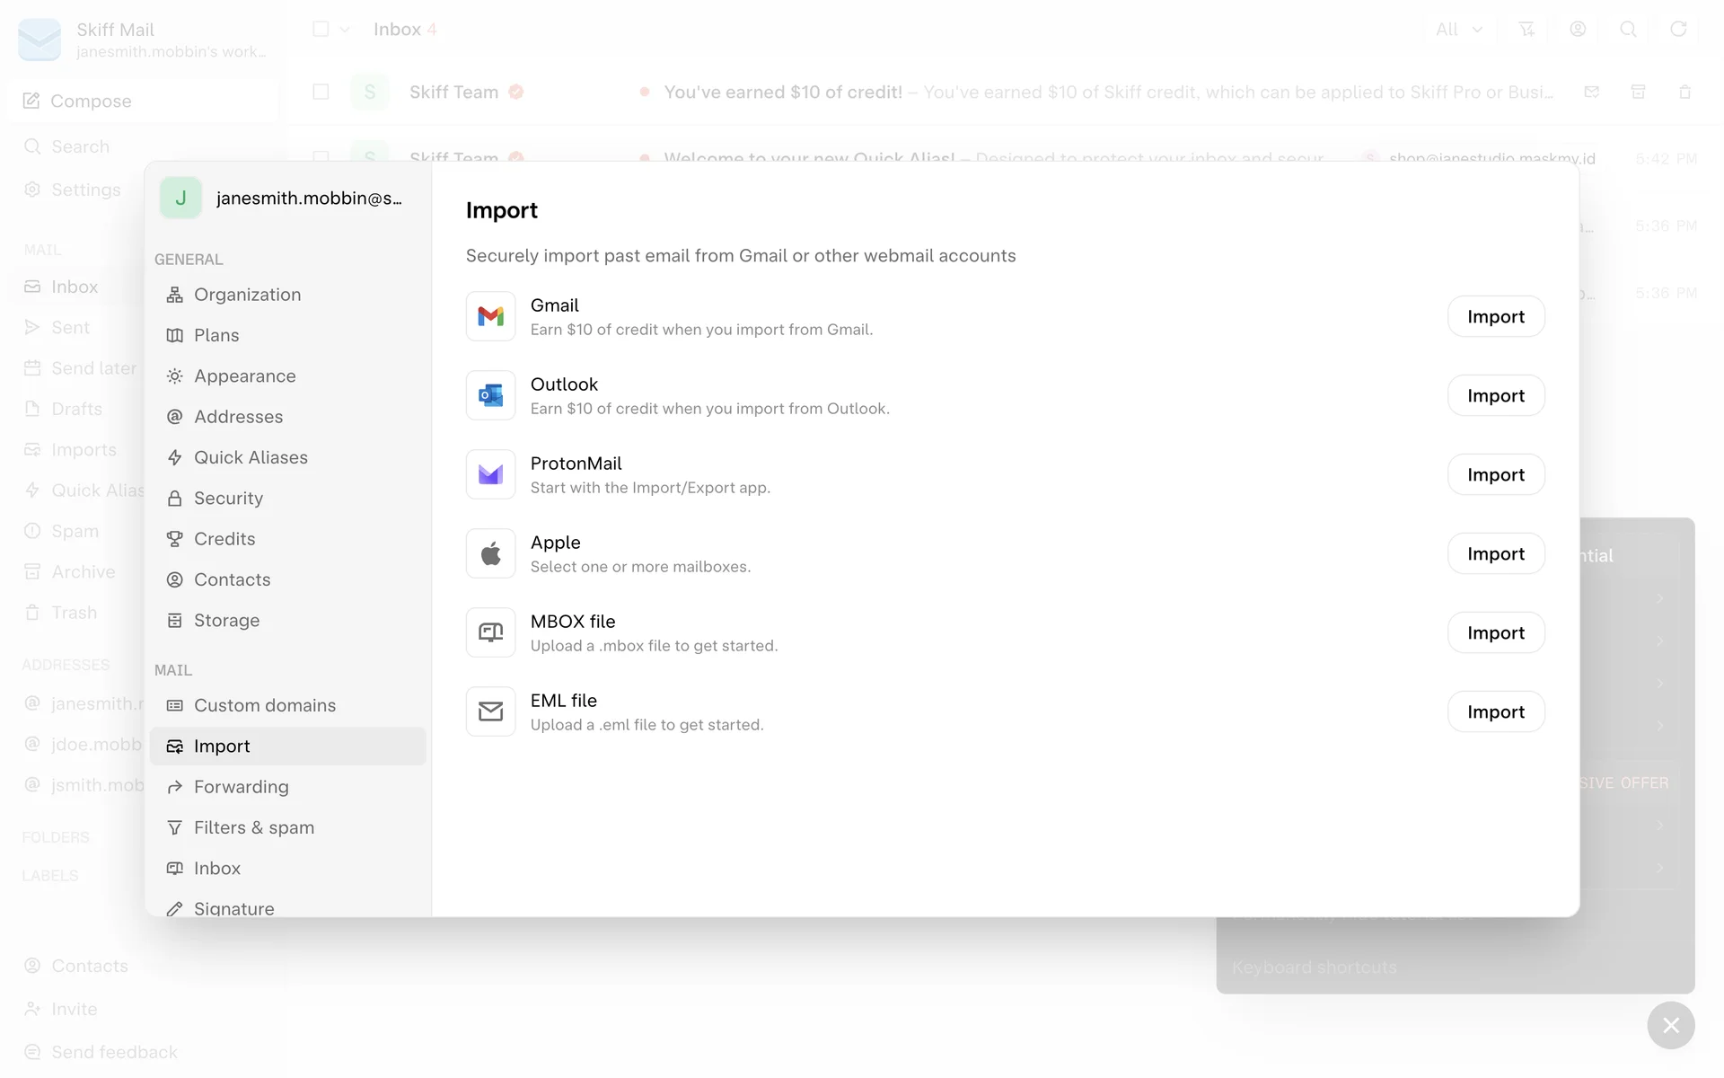
Task: Open the janesmith.mobbin account switcher
Action: click(x=286, y=199)
